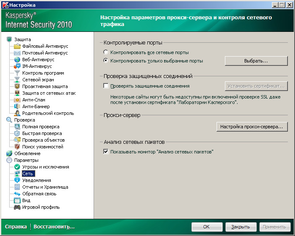This screenshot has width=295, height=236.
Task: Select Отчеты и Хранилища entry
Action: (45, 187)
